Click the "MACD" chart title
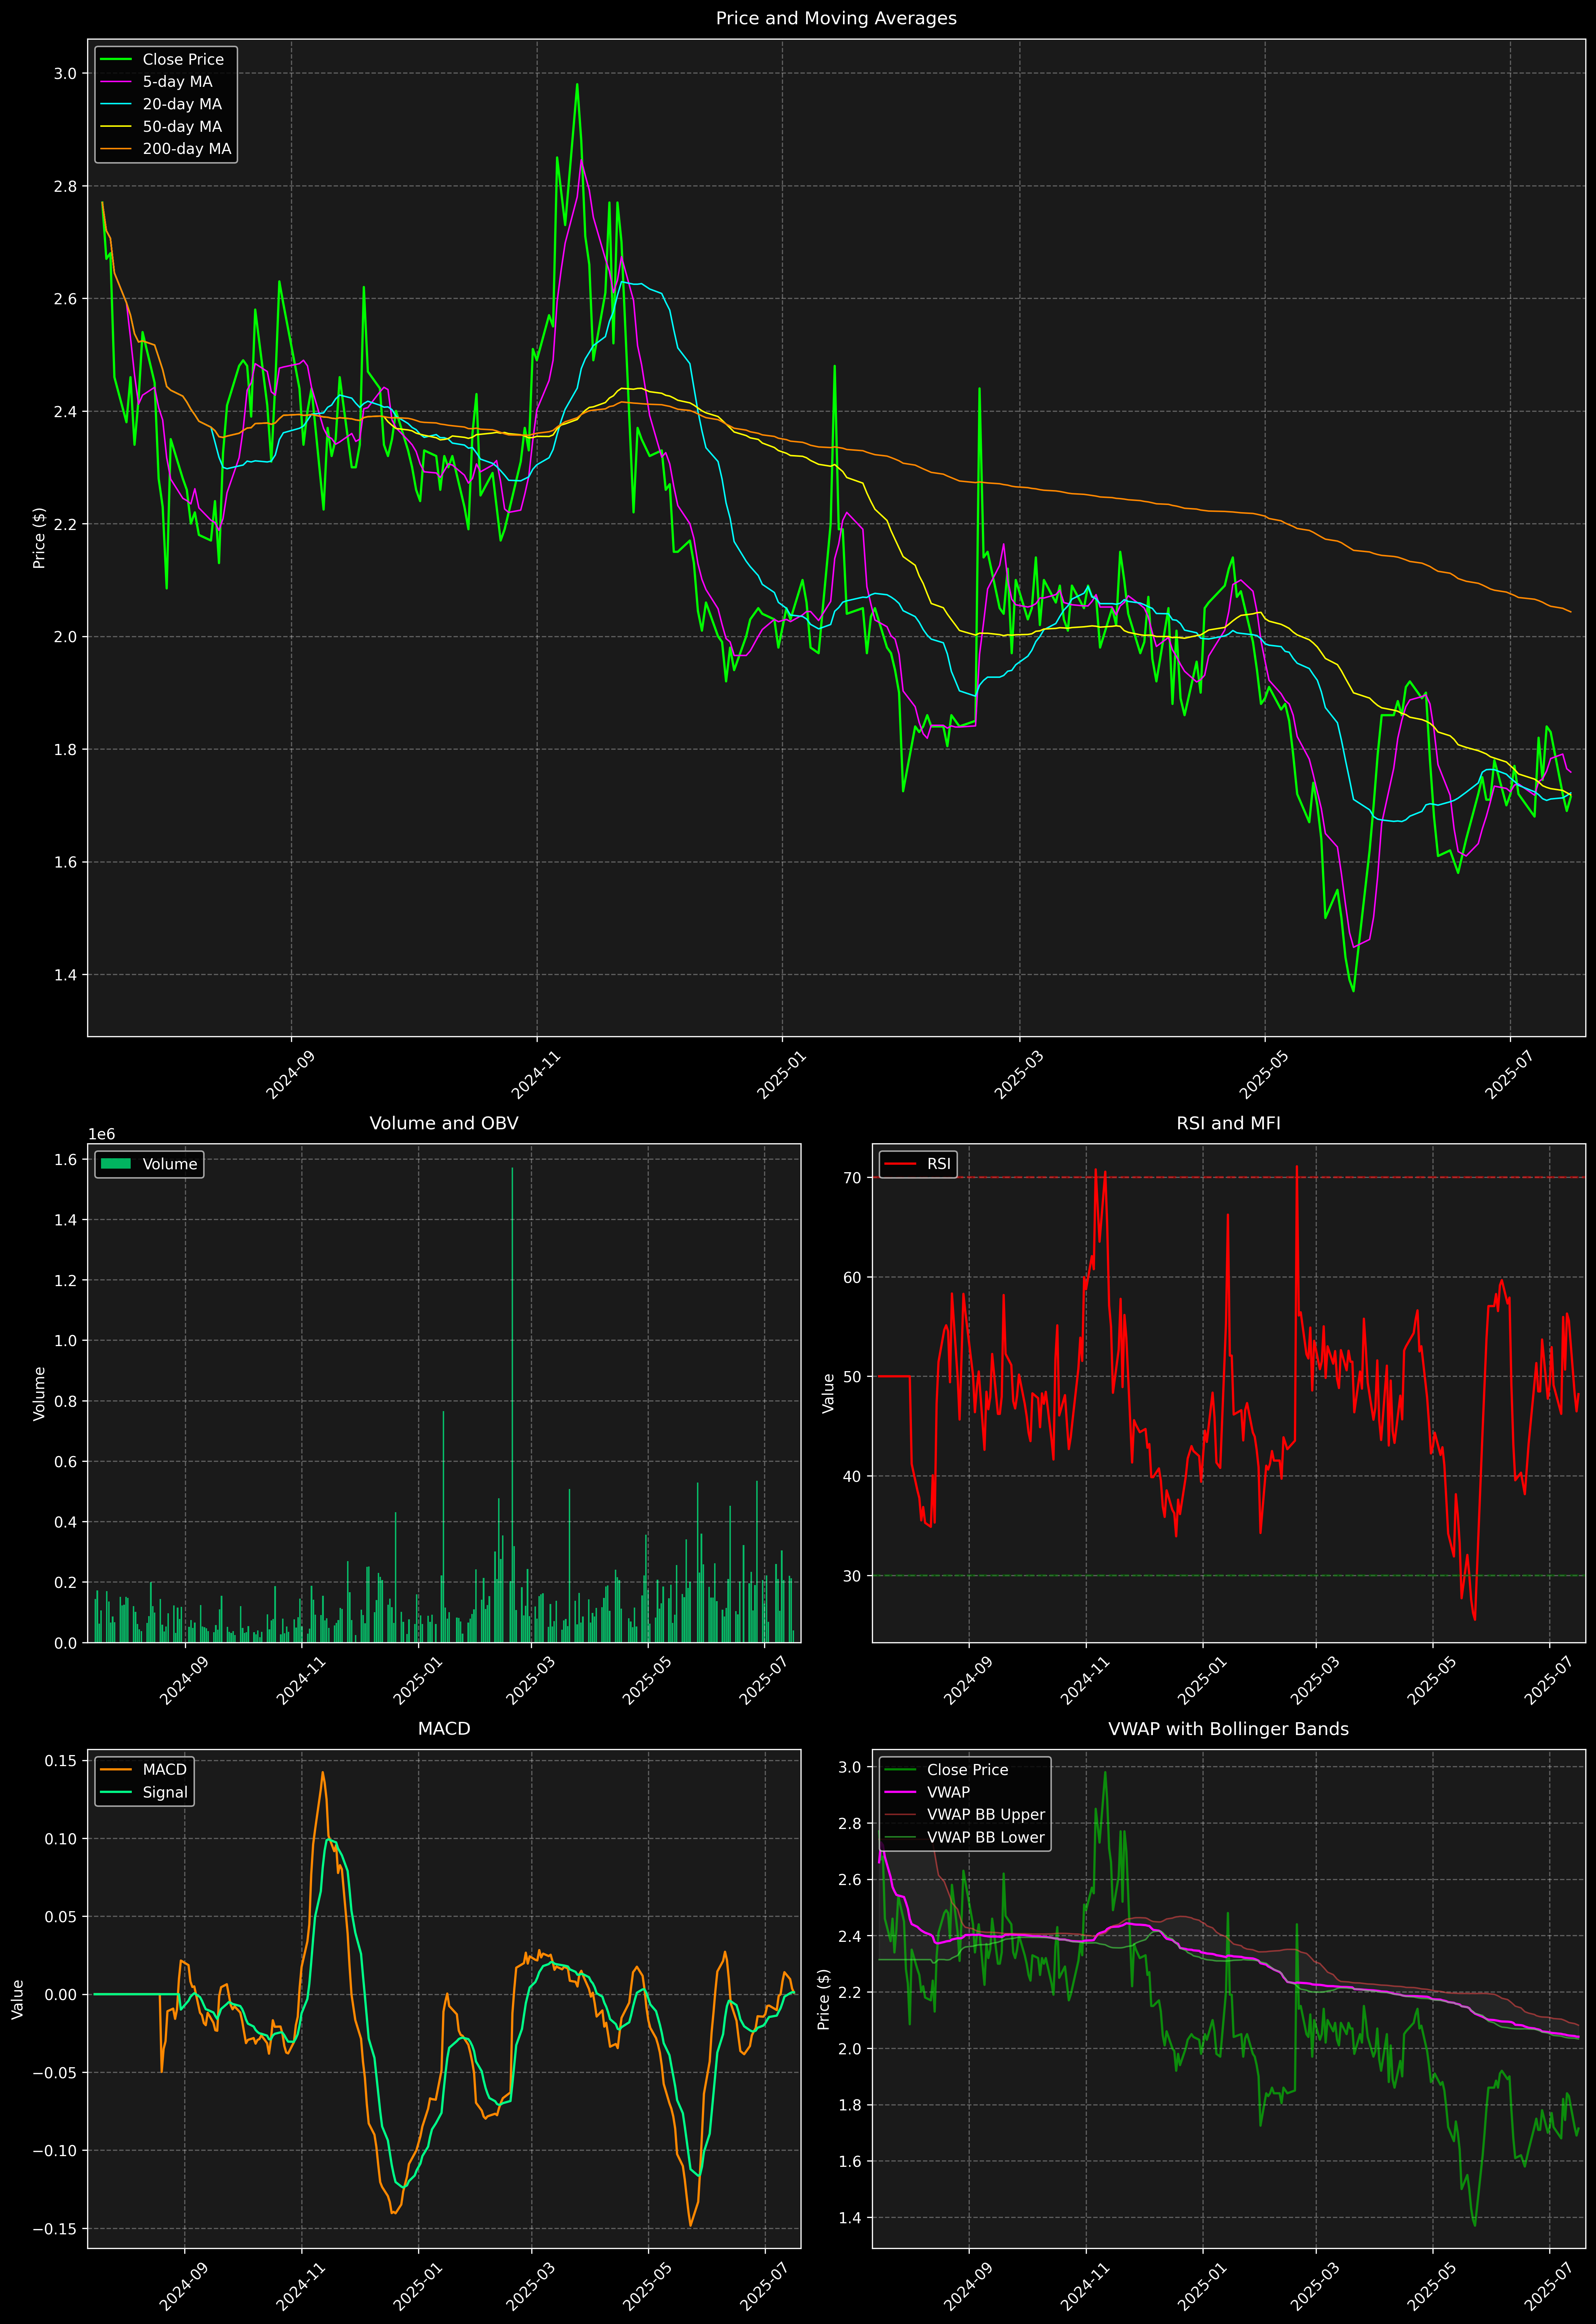The height and width of the screenshot is (2324, 1596). (x=444, y=1729)
